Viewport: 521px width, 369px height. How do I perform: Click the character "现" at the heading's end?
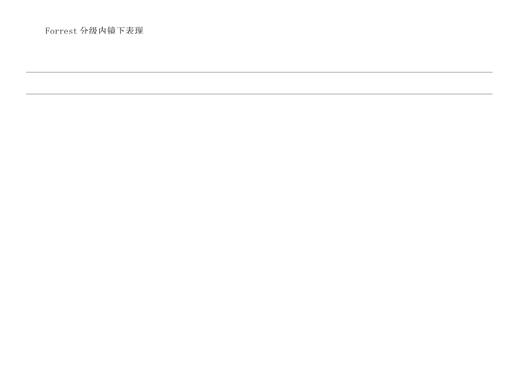tap(139, 31)
